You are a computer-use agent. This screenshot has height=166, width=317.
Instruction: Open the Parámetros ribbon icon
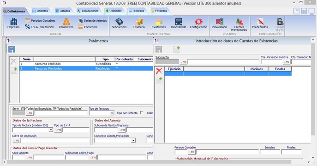coord(66,23)
